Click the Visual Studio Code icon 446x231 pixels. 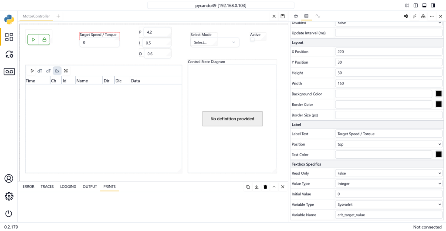[x=405, y=16]
